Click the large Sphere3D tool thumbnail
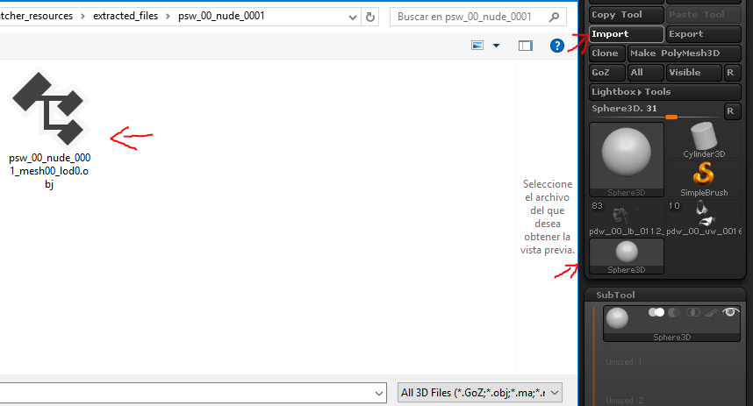The height and width of the screenshot is (406, 753). coord(627,159)
